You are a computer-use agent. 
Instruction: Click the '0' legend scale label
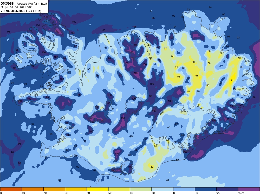click(x=1, y=193)
